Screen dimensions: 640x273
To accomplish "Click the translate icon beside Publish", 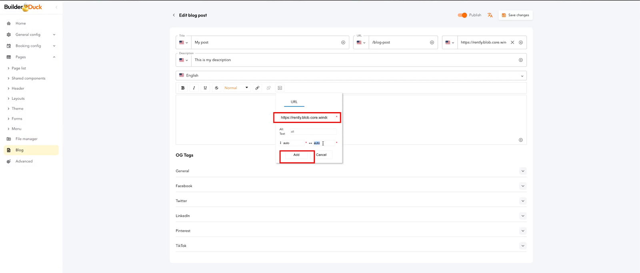I will 490,15.
